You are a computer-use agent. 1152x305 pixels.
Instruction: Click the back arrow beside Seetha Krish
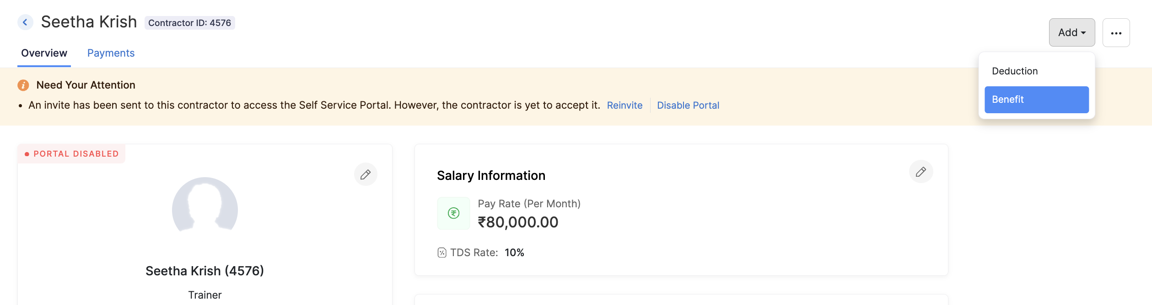25,22
